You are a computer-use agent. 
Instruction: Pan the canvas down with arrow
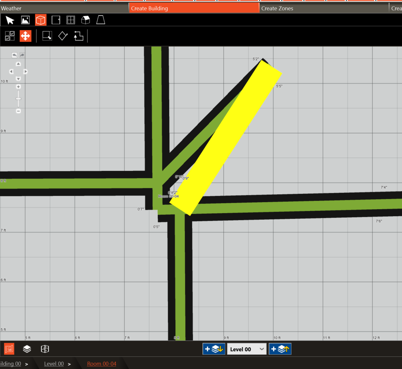pos(18,79)
